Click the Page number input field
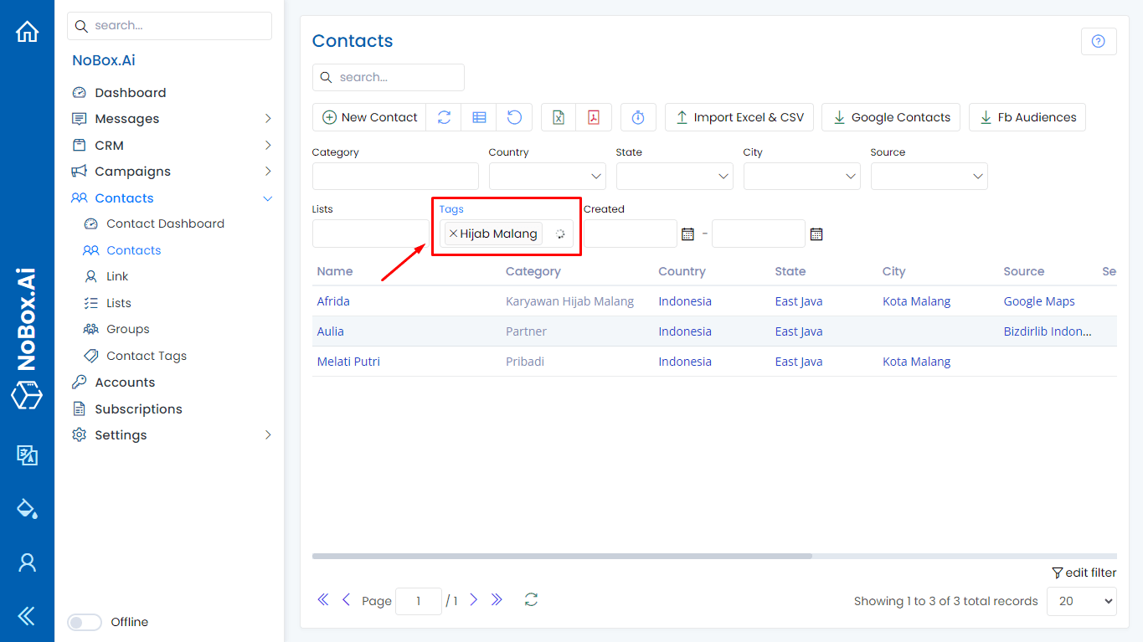Screen dimensions: 1143x642 pos(418,600)
